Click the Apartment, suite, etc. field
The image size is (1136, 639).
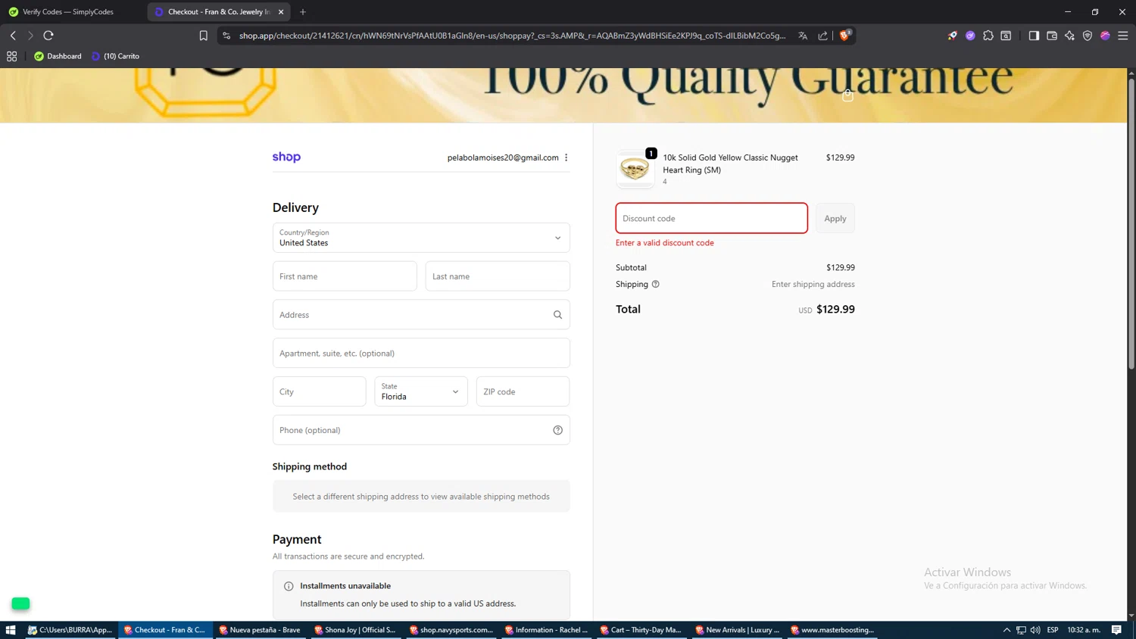(x=421, y=354)
